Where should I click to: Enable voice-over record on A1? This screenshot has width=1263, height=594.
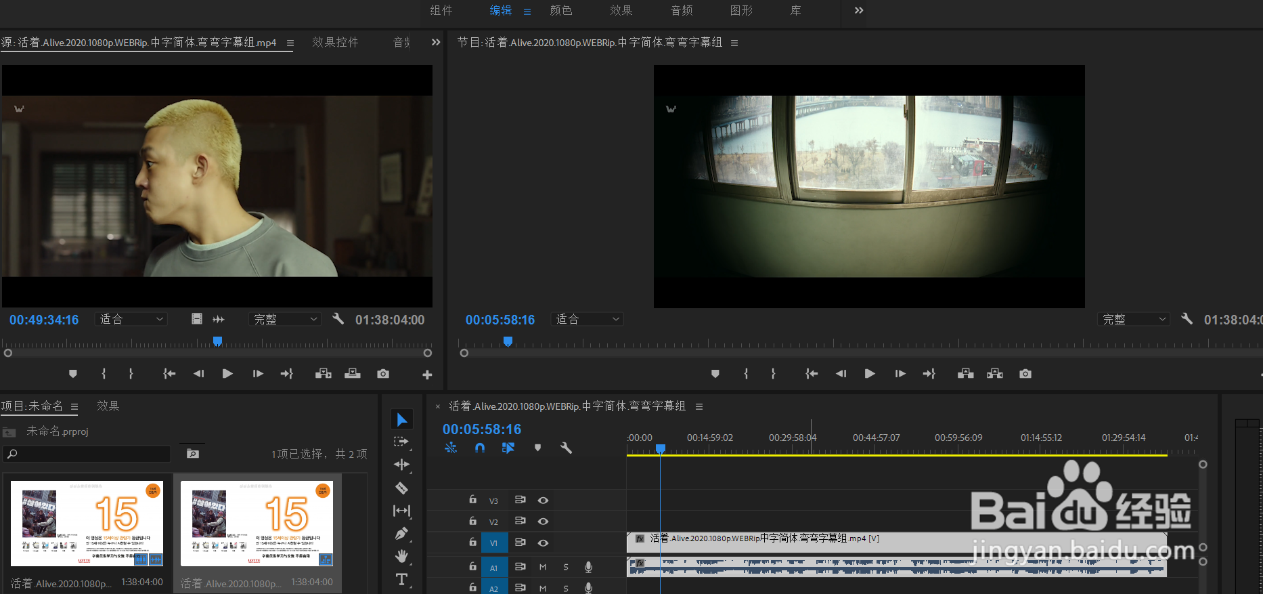(588, 567)
